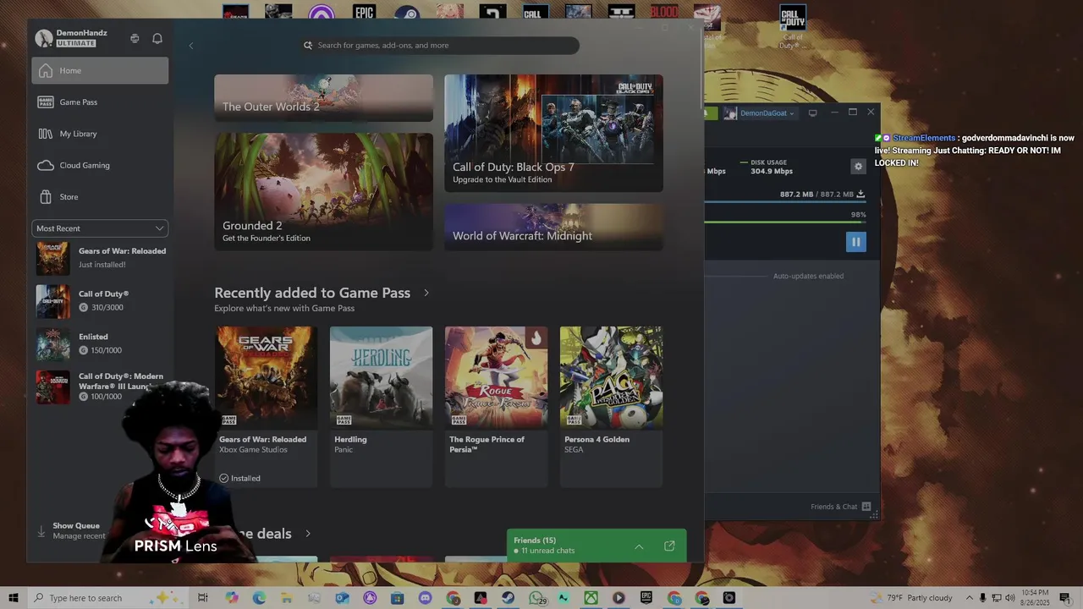Click the Windows Start button
This screenshot has width=1083, height=609.
click(x=14, y=598)
